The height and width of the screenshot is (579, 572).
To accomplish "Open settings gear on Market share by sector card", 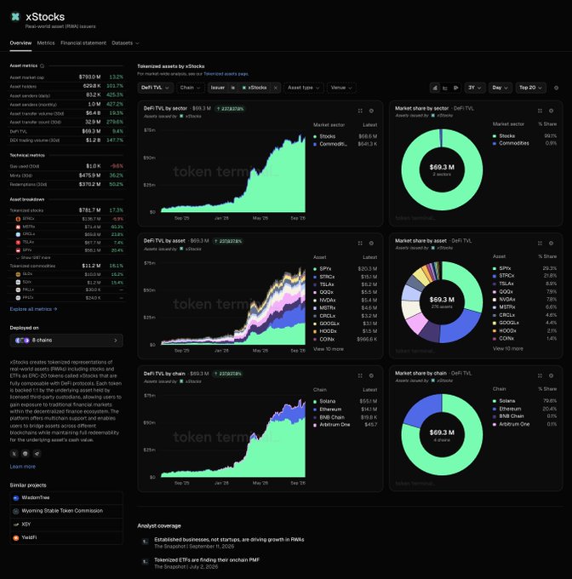I will [x=551, y=111].
